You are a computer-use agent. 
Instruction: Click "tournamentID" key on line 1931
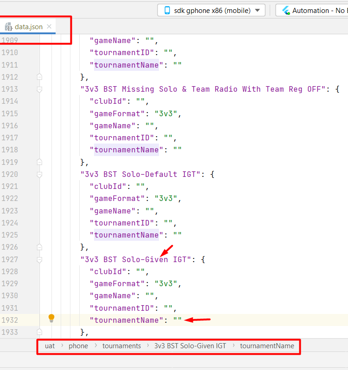tap(122, 308)
